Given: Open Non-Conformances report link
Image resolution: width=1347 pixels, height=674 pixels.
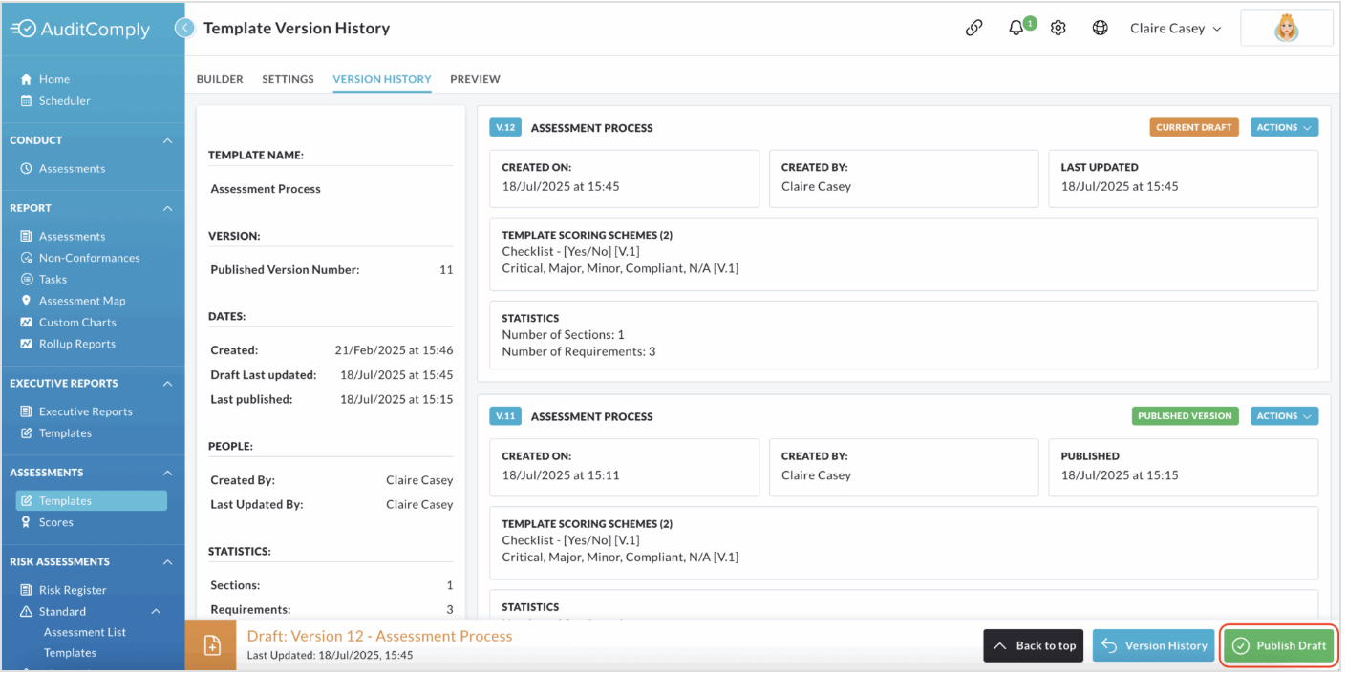Looking at the screenshot, I should point(89,258).
